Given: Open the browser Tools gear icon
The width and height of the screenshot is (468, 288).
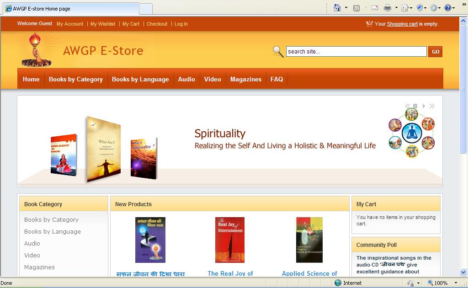Looking at the screenshot, I should pos(433,8).
